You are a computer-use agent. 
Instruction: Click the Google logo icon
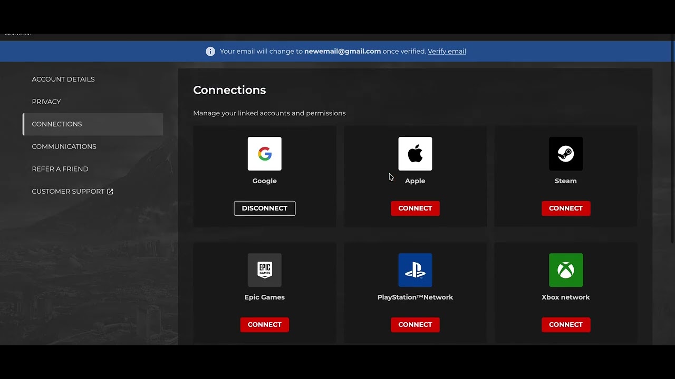tap(264, 154)
